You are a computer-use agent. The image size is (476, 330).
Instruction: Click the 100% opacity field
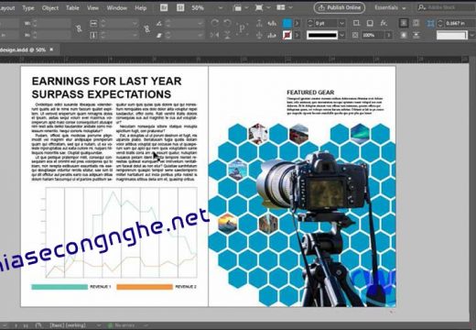(373, 36)
